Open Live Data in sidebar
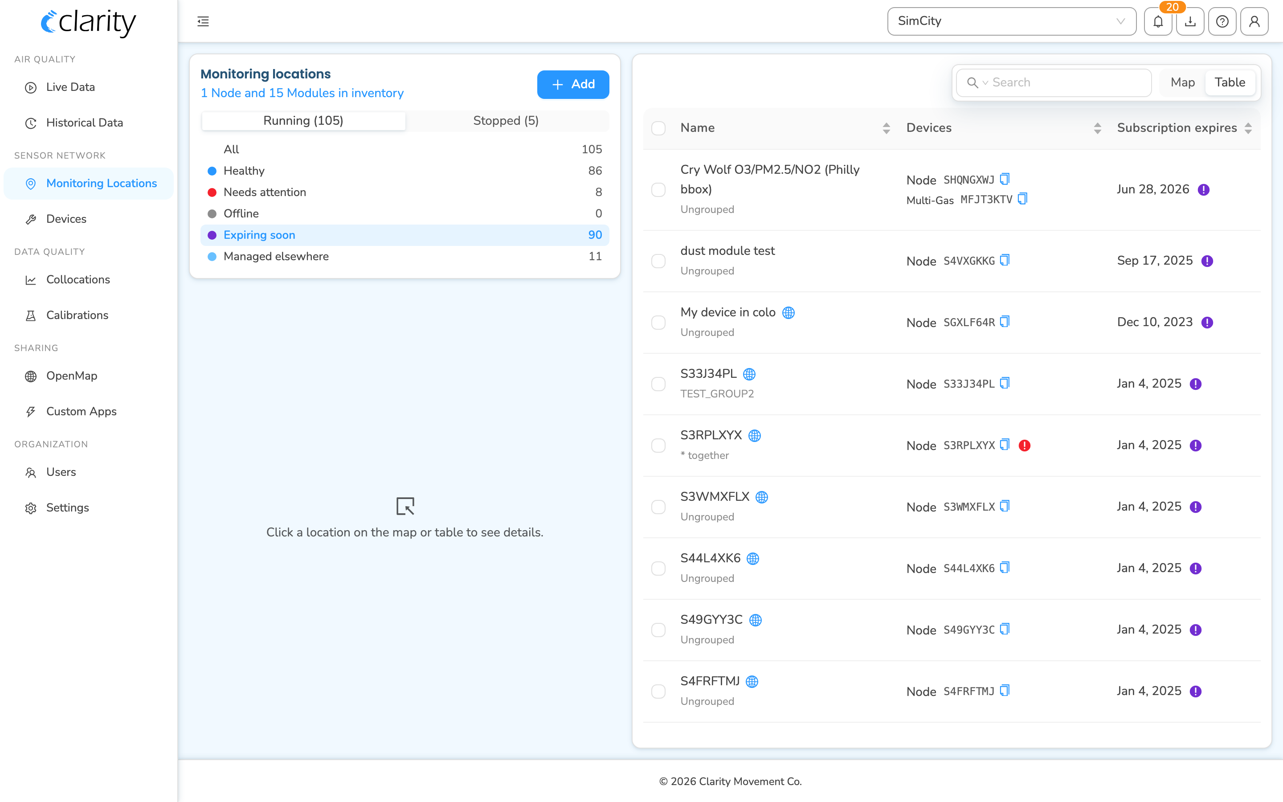 (x=89, y=87)
